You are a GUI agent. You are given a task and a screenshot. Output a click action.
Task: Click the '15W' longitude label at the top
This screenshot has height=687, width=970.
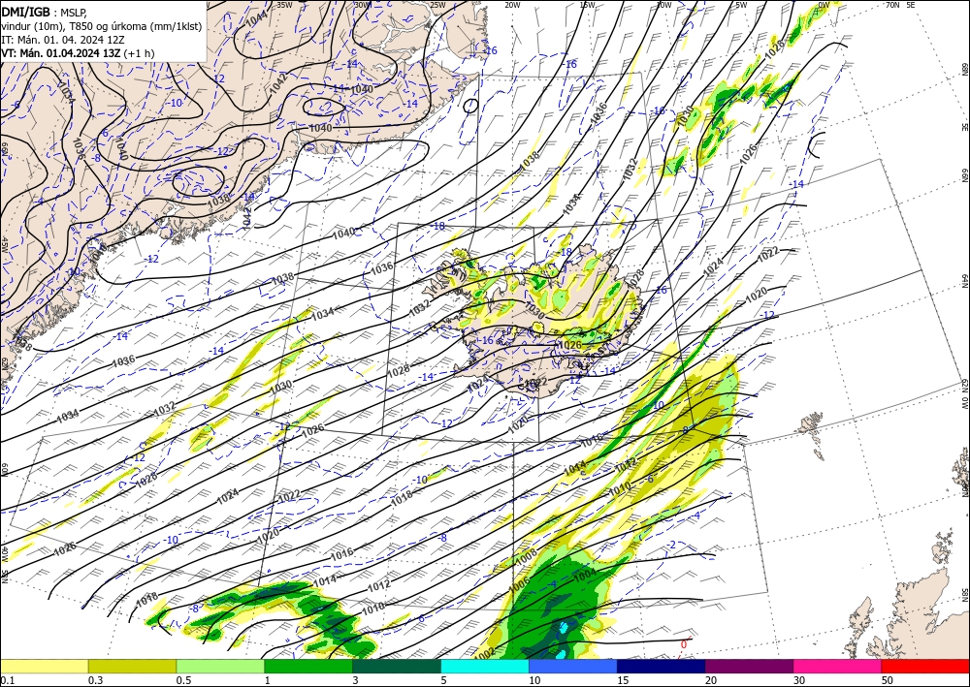[x=587, y=5]
